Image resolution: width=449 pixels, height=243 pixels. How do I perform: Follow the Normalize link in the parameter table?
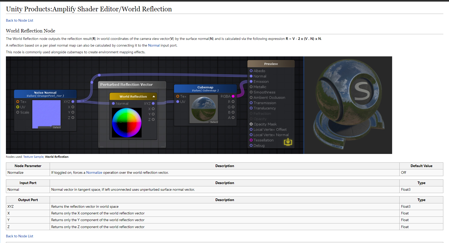tap(94, 172)
